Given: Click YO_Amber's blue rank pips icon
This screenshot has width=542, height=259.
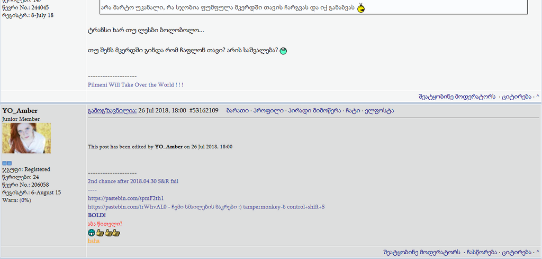Looking at the screenshot, I should (7, 163).
